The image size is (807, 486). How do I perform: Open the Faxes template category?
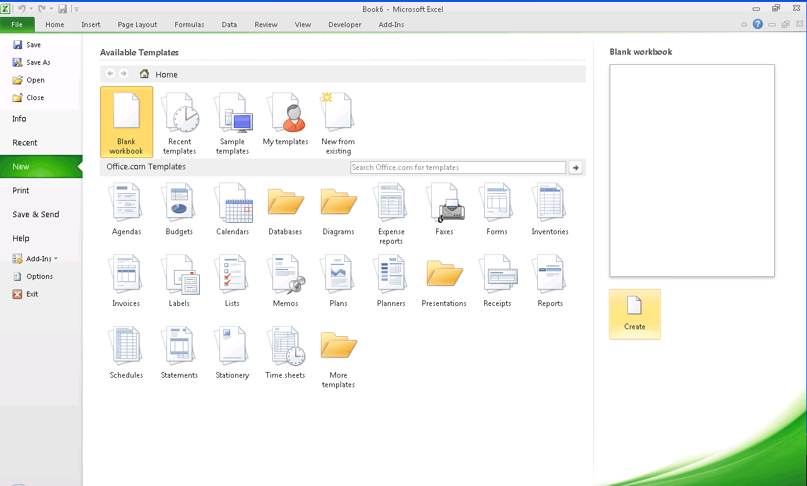[444, 208]
